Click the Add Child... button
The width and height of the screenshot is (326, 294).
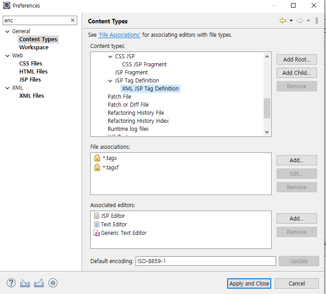pyautogui.click(x=297, y=73)
